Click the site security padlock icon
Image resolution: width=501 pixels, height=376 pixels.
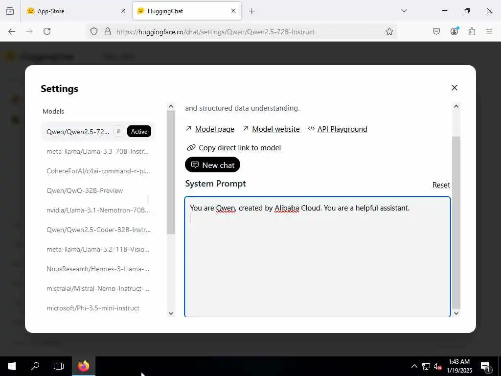108,31
